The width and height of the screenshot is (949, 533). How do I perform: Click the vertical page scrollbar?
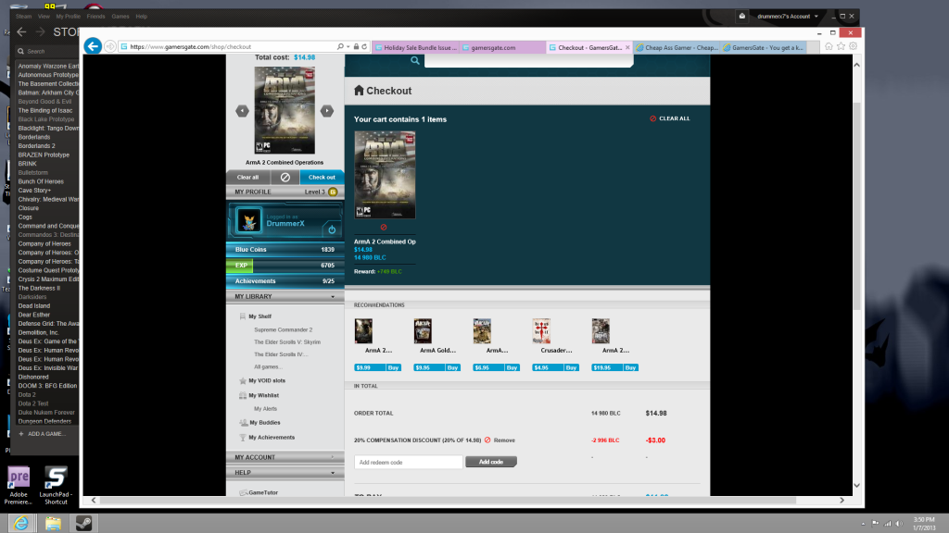(857, 205)
